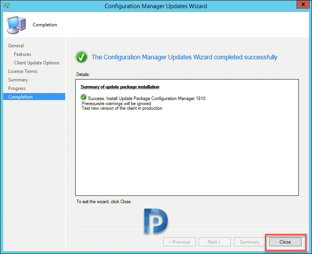Click the Next > button

coord(215,242)
